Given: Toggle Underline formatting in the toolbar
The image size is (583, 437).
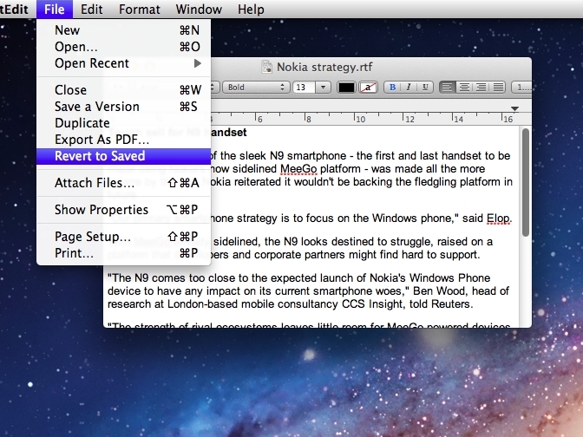Looking at the screenshot, I should [425, 88].
